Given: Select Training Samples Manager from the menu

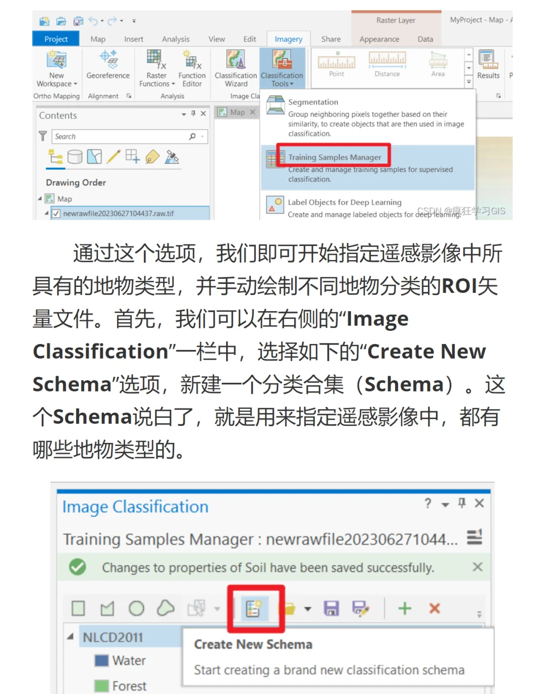Looking at the screenshot, I should tap(335, 157).
